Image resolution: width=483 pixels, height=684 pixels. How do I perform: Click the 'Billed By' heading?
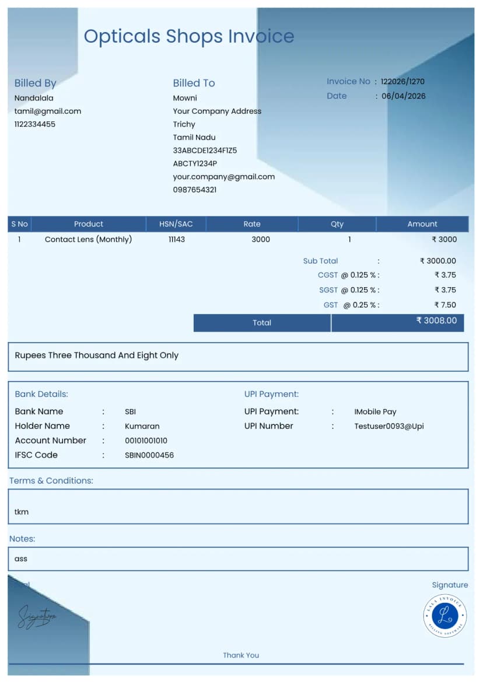click(36, 83)
